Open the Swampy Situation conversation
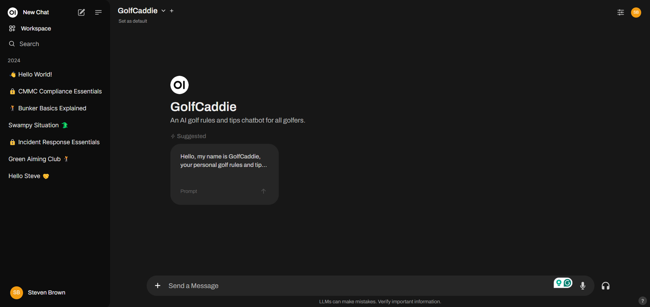 click(34, 125)
